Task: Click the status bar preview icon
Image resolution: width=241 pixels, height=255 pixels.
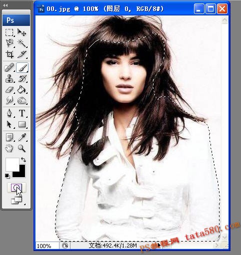Action: pyautogui.click(x=65, y=246)
